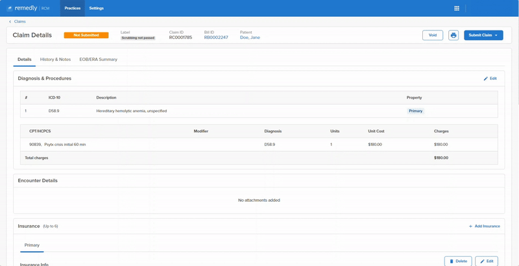The height and width of the screenshot is (266, 519).
Task: Go back to Claims list
Action: (x=19, y=21)
